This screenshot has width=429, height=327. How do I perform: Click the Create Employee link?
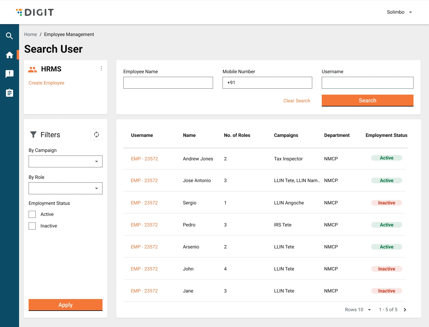tap(46, 83)
